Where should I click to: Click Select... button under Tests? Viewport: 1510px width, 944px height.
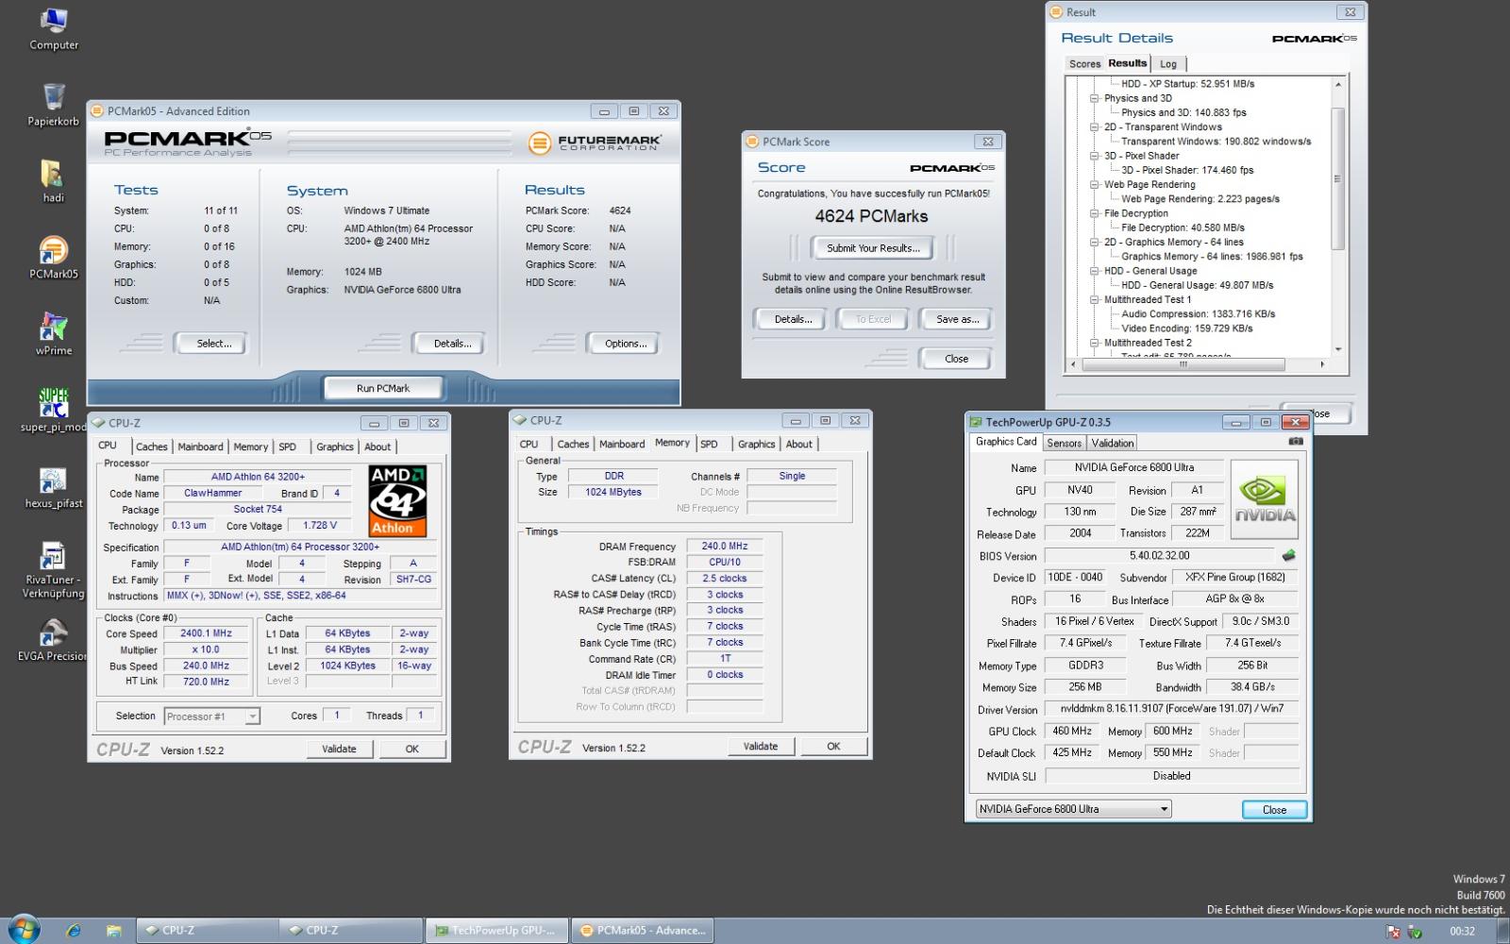(214, 344)
